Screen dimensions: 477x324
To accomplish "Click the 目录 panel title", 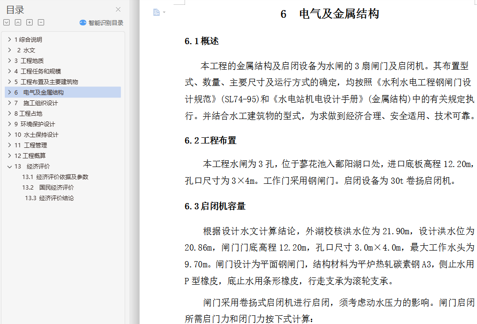I will coord(15,10).
